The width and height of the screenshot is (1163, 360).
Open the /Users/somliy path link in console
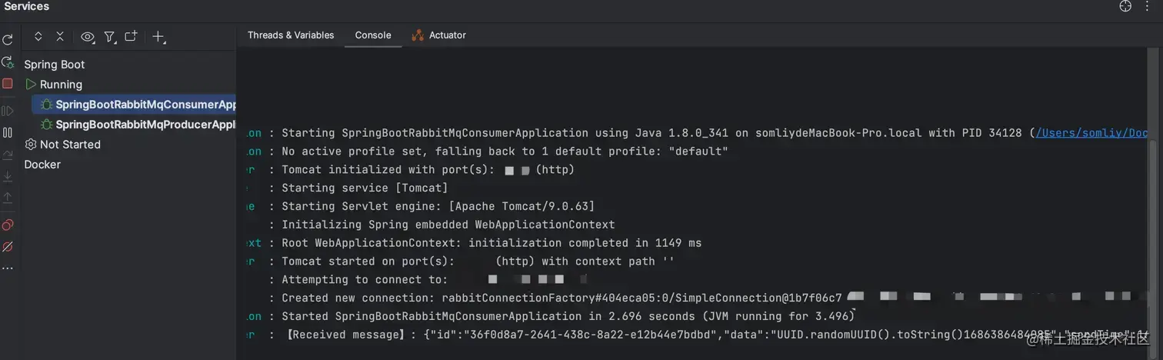coord(1092,133)
